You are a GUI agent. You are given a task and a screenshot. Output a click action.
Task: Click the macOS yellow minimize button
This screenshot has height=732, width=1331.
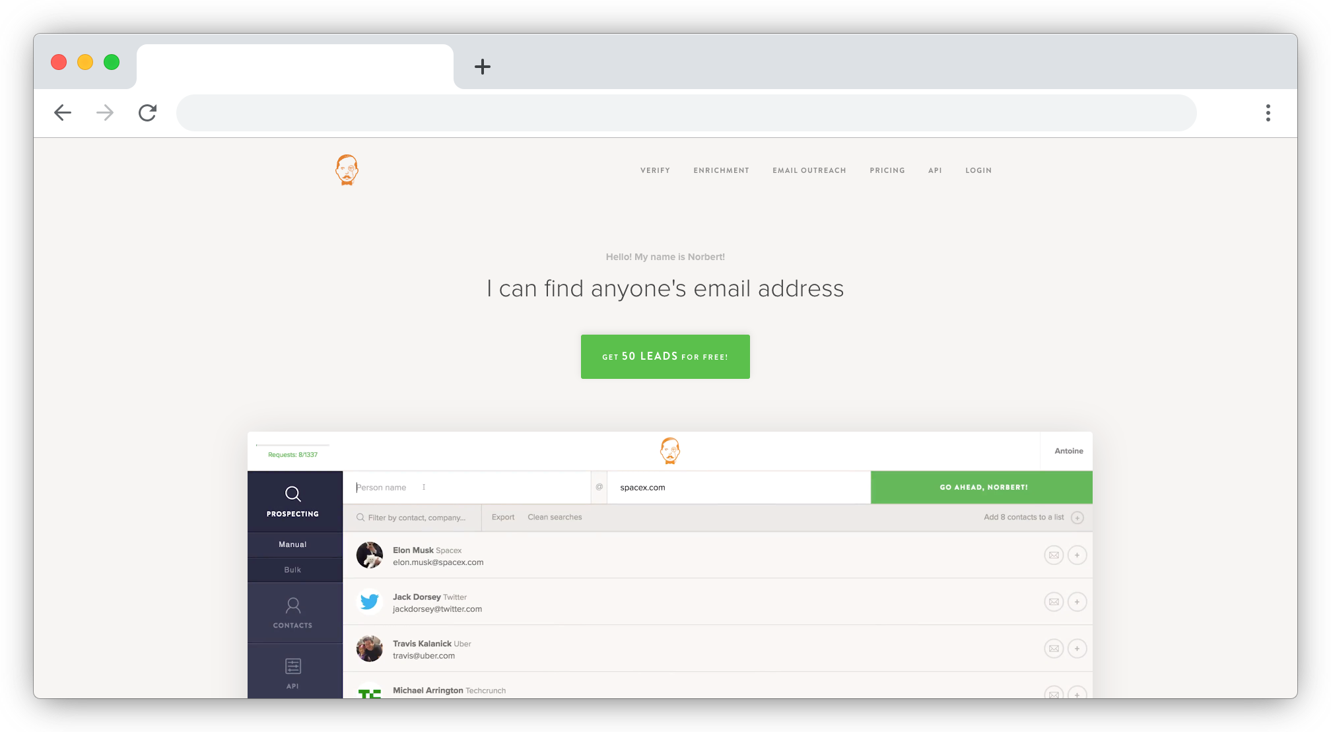[85, 62]
